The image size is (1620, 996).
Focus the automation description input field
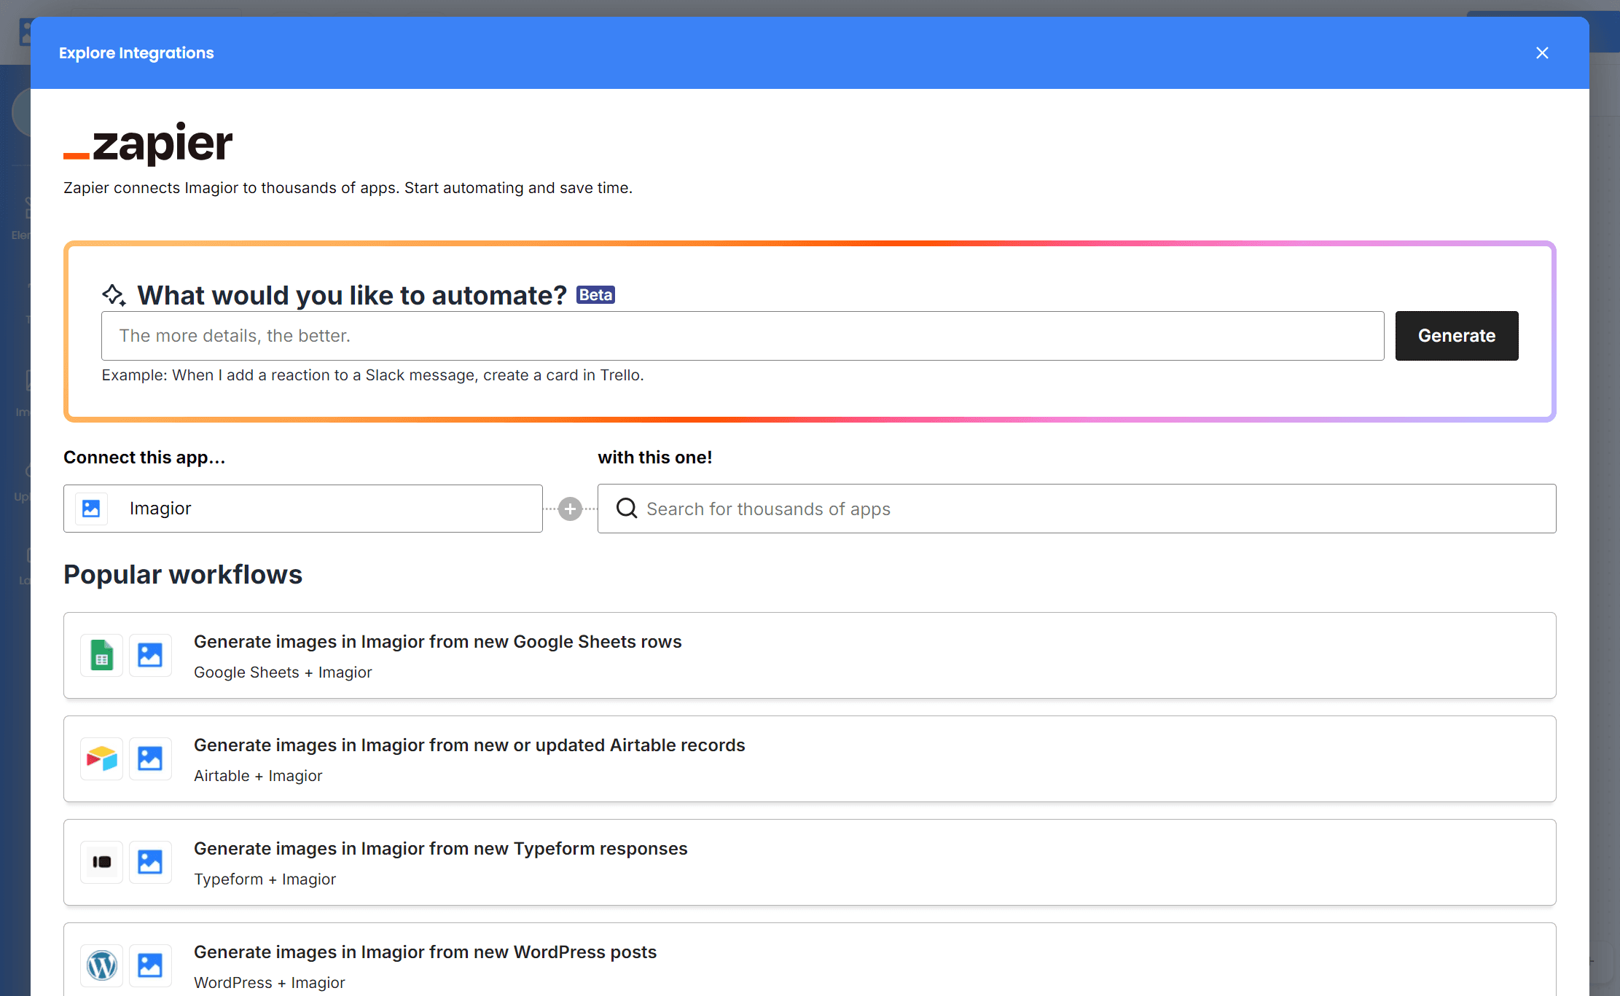pyautogui.click(x=743, y=336)
